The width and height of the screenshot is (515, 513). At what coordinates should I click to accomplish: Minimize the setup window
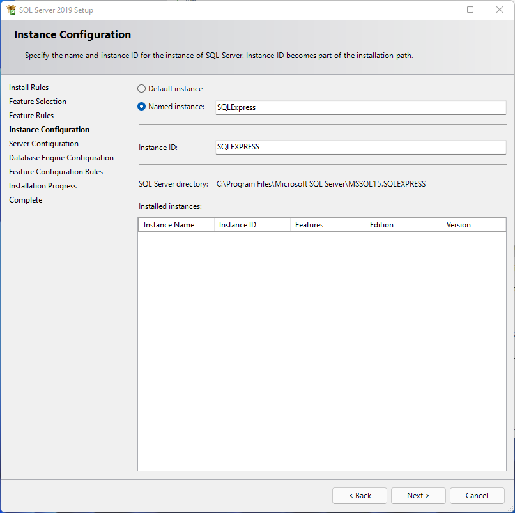pyautogui.click(x=442, y=10)
